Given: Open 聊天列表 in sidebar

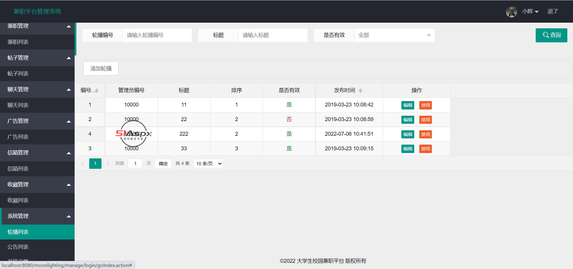Looking at the screenshot, I should point(37,105).
